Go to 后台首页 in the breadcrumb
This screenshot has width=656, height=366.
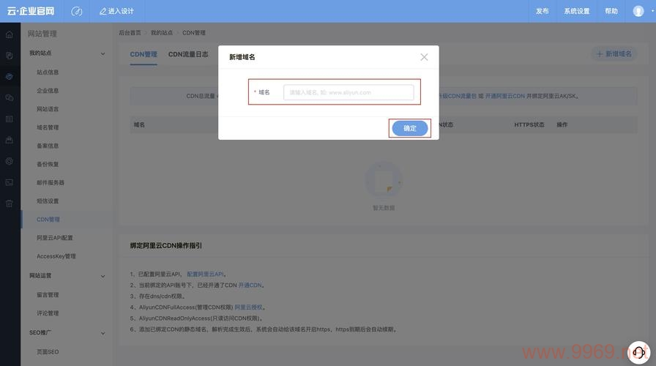[x=130, y=33]
